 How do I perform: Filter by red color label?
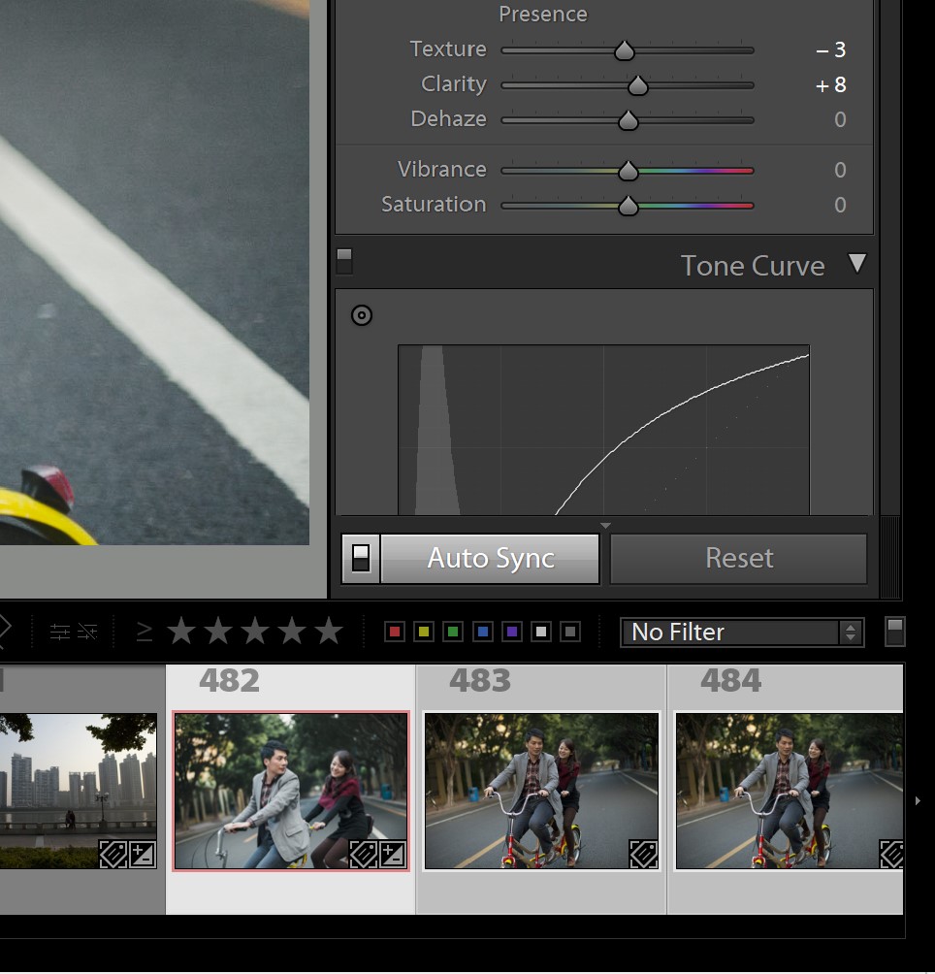click(394, 633)
